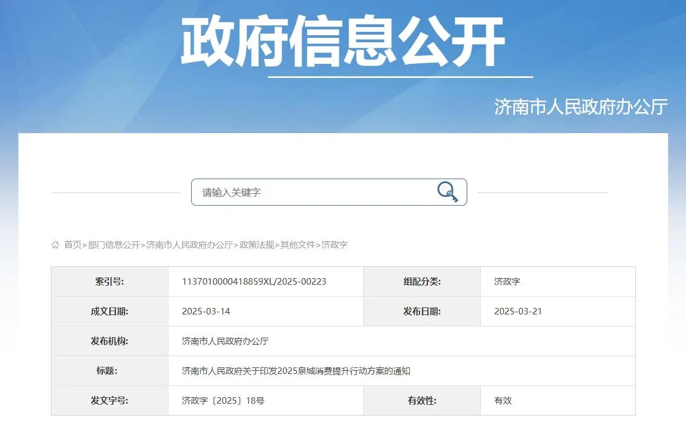The image size is (686, 434).
Task: Open the 其他文件 breadcrumb link
Action: coord(298,245)
